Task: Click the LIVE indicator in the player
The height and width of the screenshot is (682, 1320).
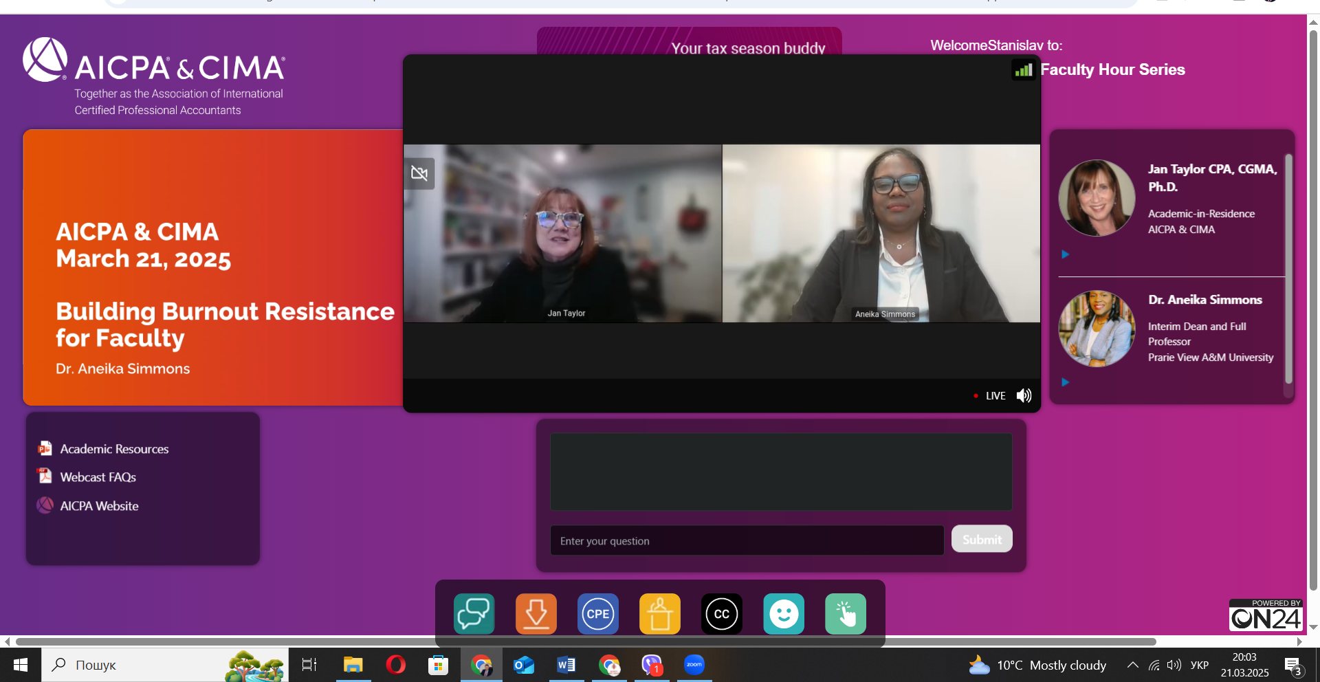Action: point(989,396)
